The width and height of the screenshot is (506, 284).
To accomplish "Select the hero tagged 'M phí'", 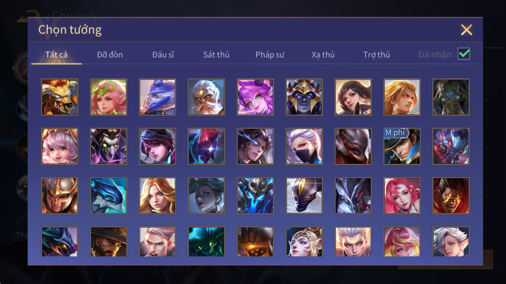I will pos(402,146).
